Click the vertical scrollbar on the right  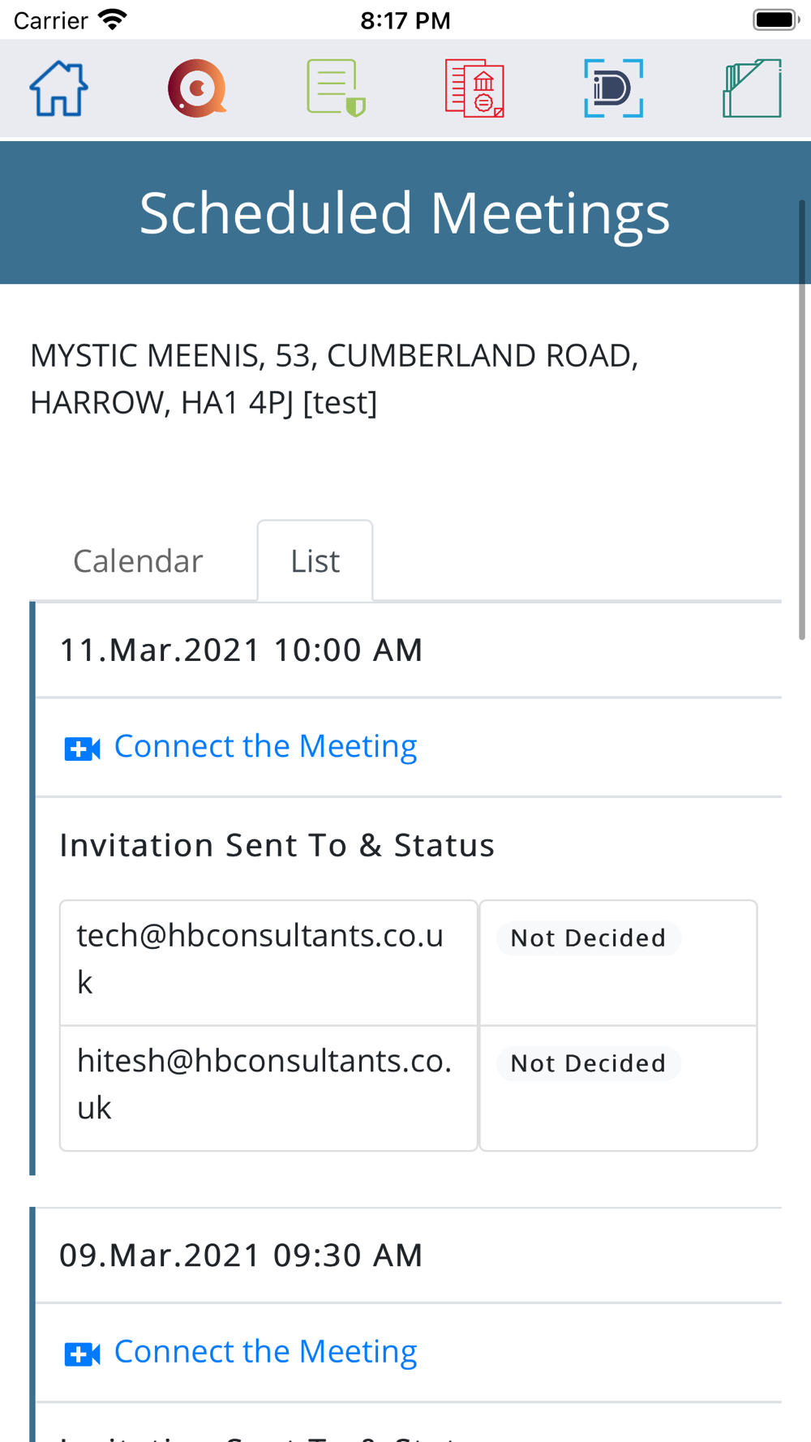tap(802, 422)
